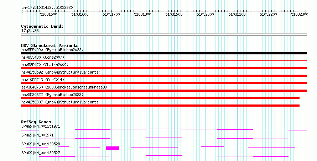
Task: Select the RefSeq Genes track title
Action: coord(36,122)
